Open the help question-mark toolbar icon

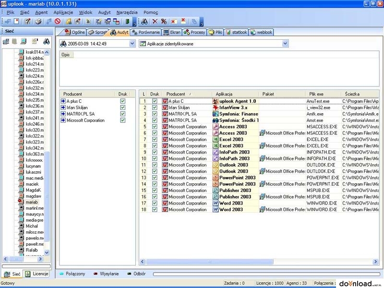point(28,21)
